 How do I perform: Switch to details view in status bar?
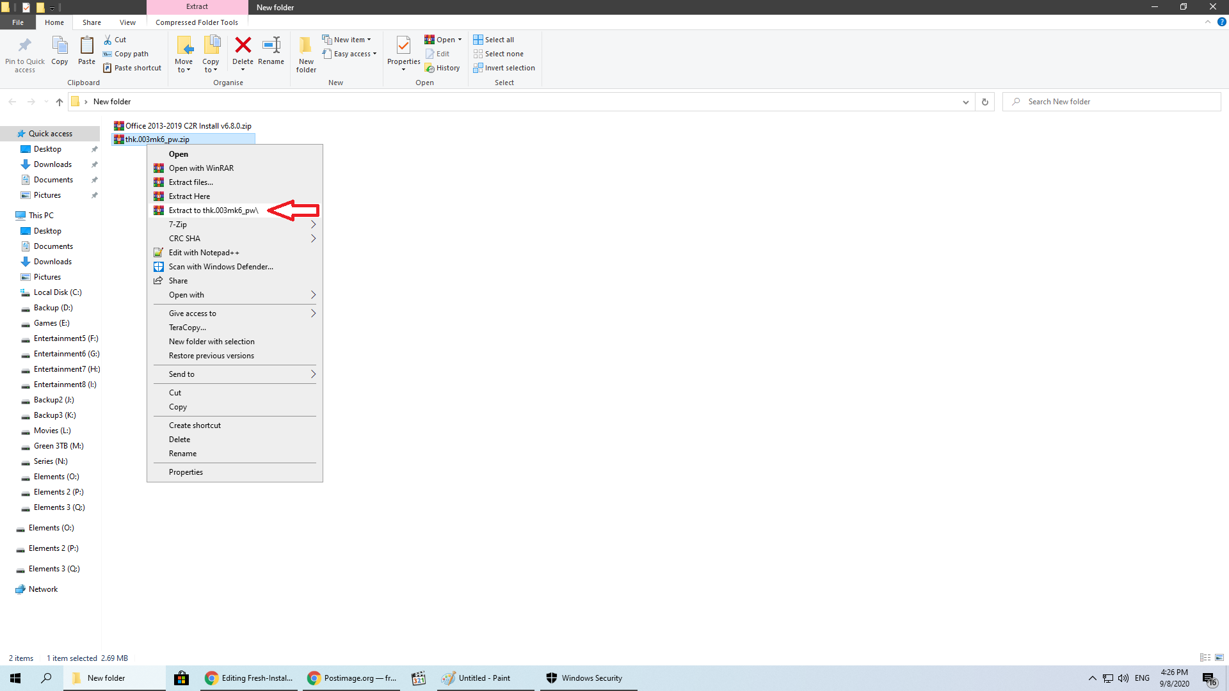[1205, 658]
